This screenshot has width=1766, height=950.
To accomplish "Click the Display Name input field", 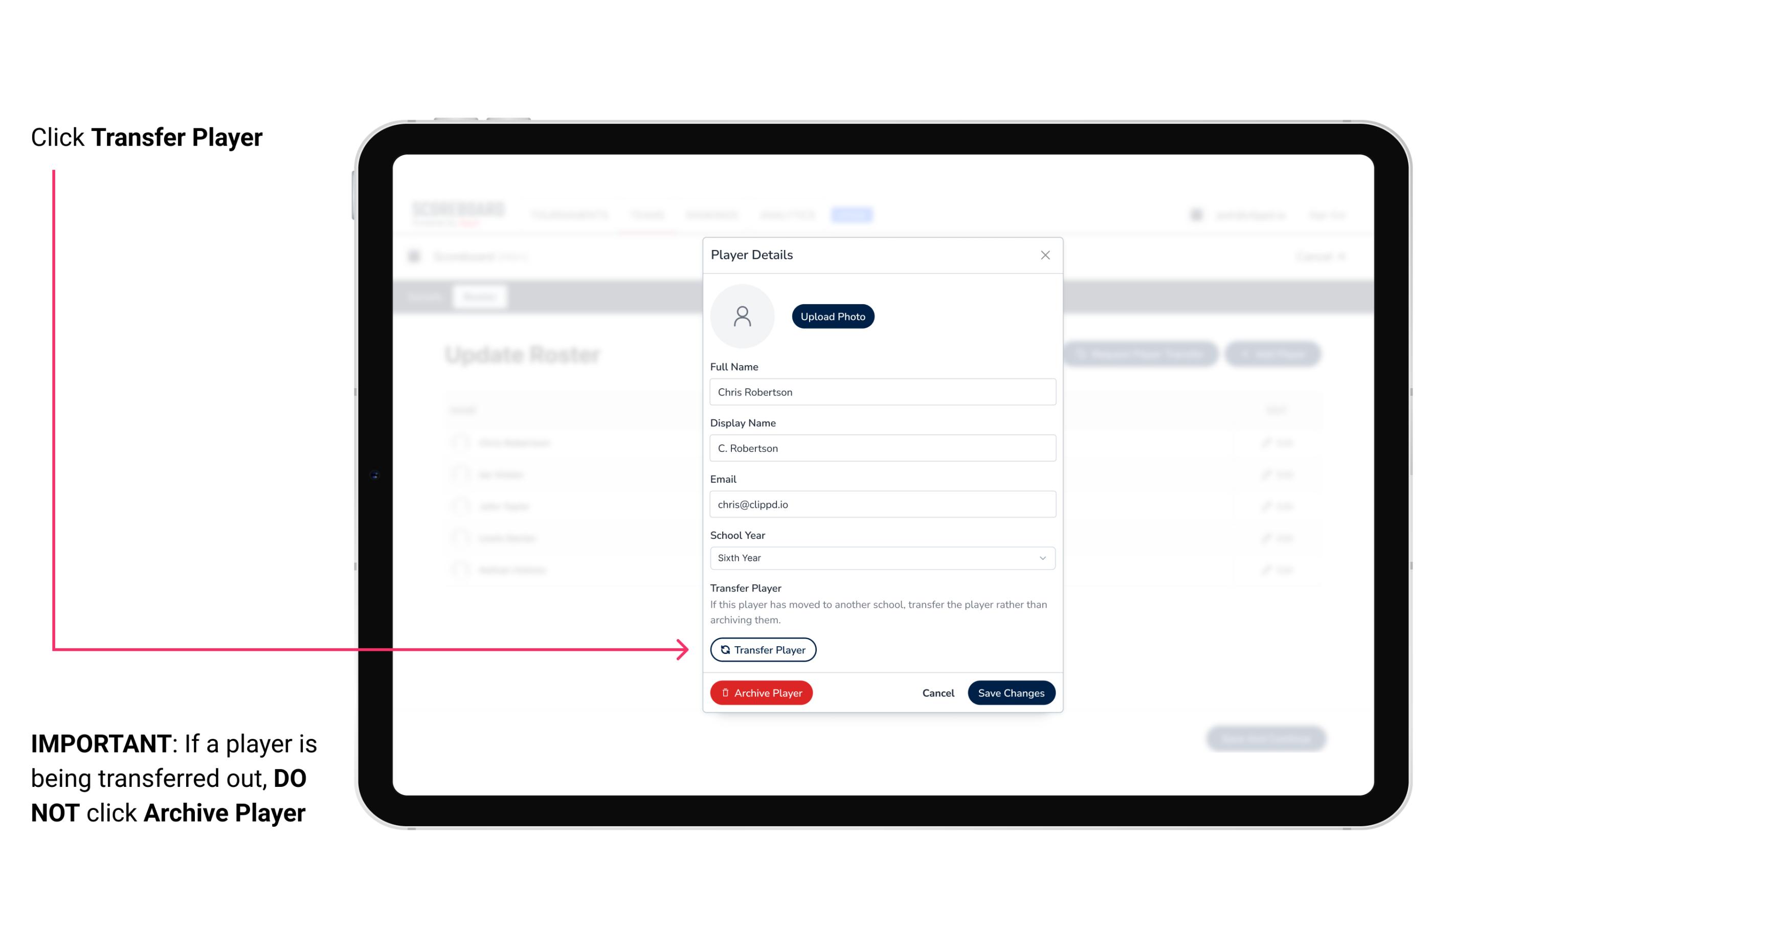I will coord(881,448).
